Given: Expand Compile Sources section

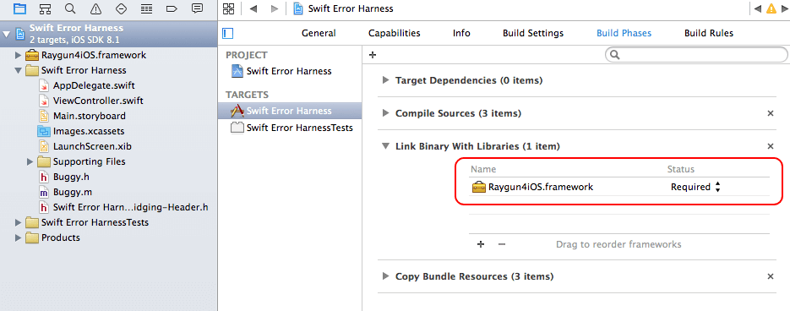Looking at the screenshot, I should tap(385, 113).
